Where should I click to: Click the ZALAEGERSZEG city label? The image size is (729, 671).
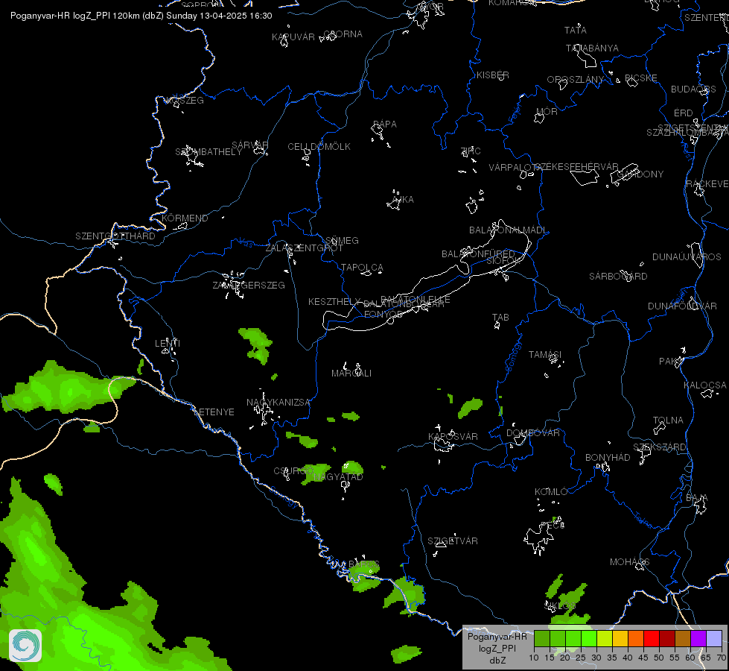click(249, 285)
